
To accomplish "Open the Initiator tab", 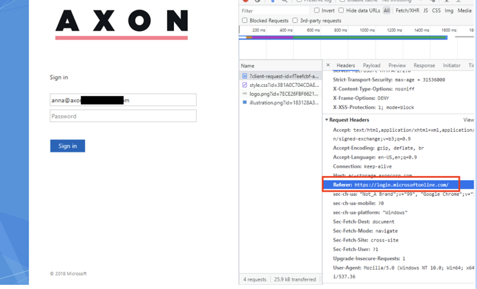I will 451,66.
